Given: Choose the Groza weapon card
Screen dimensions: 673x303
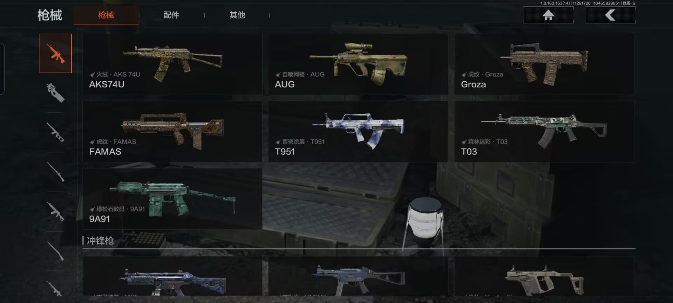Looking at the screenshot, I should pos(544,64).
